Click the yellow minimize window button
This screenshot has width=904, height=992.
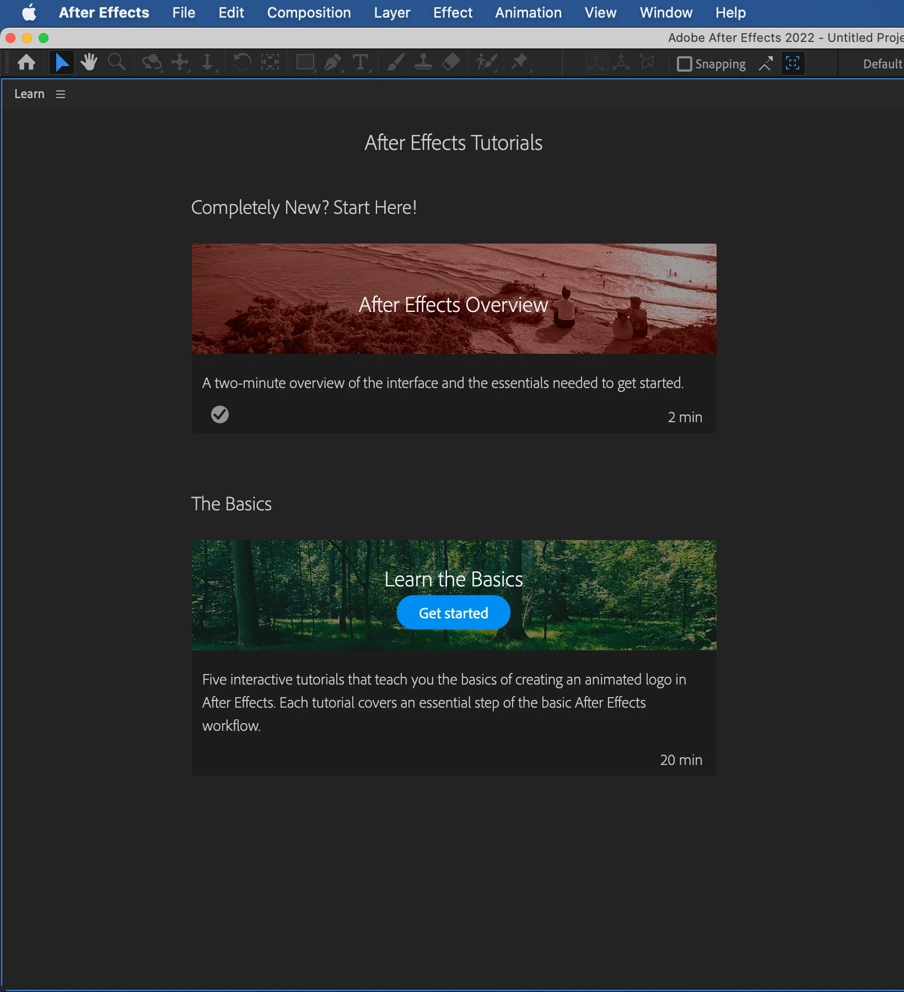point(27,38)
